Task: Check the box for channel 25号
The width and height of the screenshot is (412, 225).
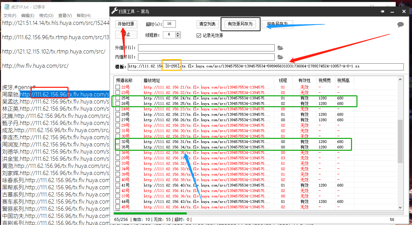Action: pyautogui.click(x=118, y=98)
